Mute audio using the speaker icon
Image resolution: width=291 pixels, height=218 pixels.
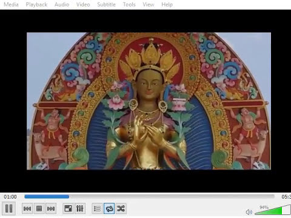(x=249, y=212)
